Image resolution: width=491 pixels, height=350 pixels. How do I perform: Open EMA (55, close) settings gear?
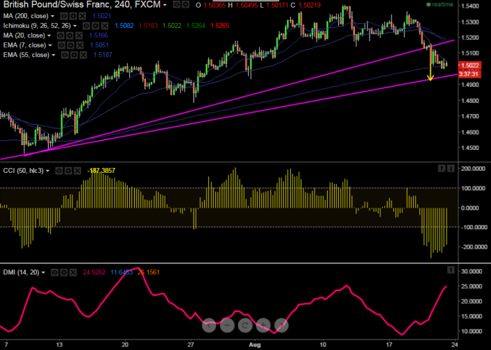[74, 55]
